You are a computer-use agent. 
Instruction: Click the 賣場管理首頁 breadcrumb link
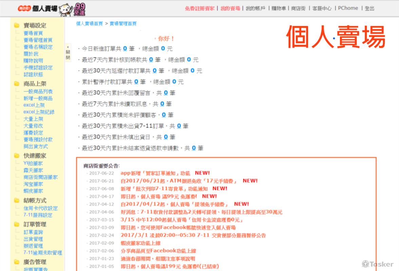pyautogui.click(x=123, y=24)
